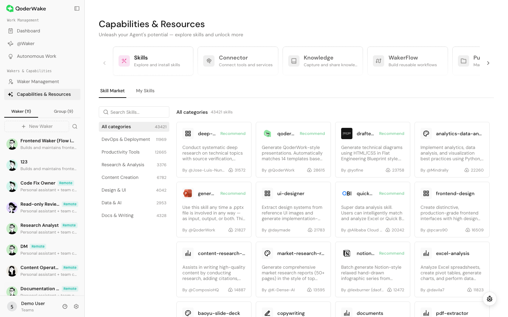This screenshot has width=508, height=317.
Task: Open the Skills capability card
Action: tap(153, 61)
